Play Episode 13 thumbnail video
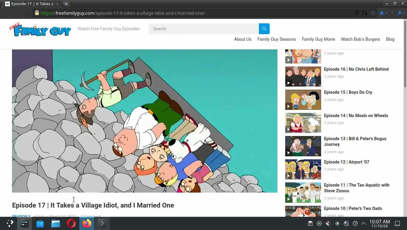The image size is (407, 230). click(x=303, y=146)
